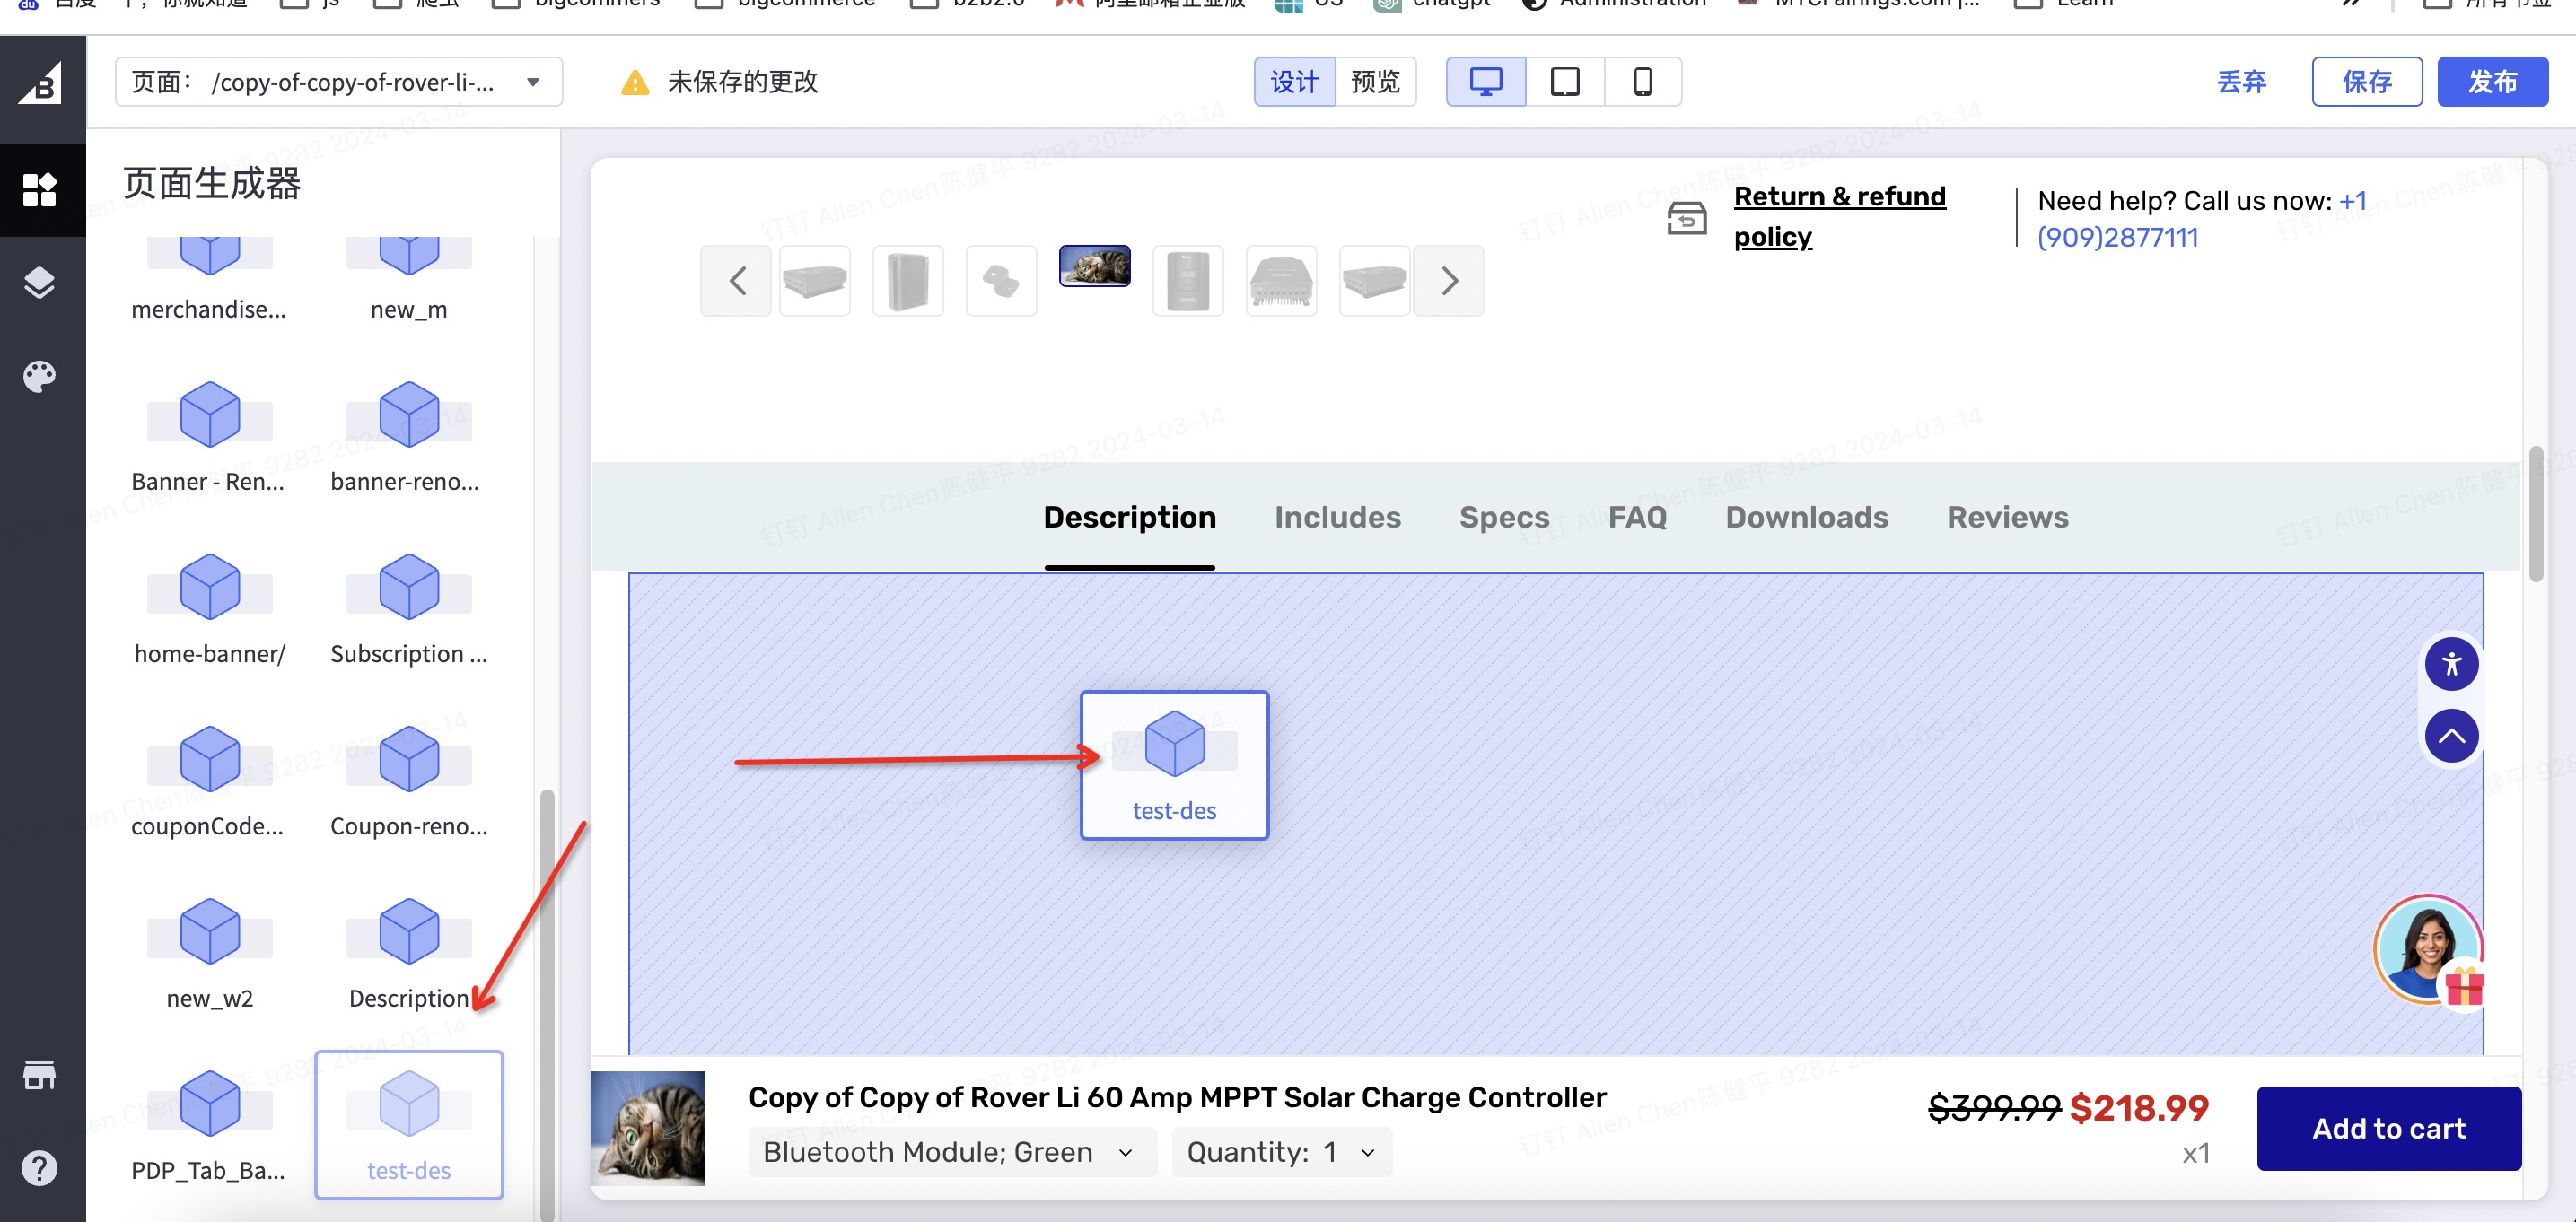Open the chat assistant avatar
This screenshot has height=1222, width=2576.
(2428, 951)
